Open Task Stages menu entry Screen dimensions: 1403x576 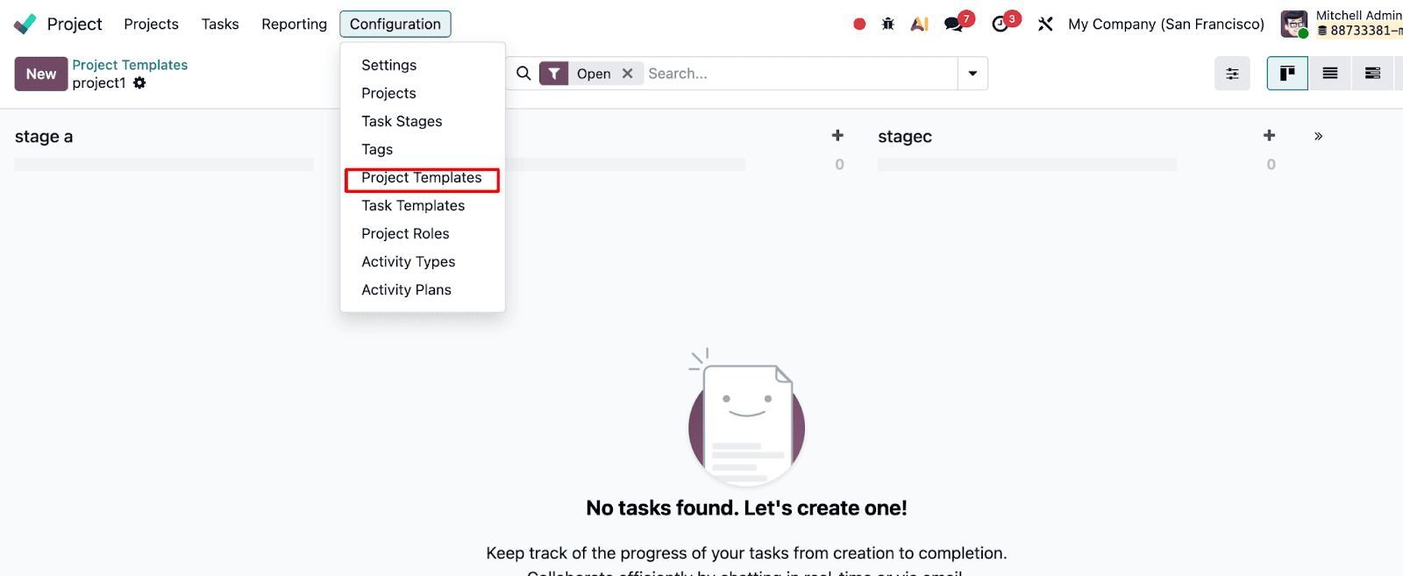(402, 122)
